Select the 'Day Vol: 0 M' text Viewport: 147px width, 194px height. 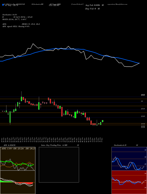(x=92, y=9)
